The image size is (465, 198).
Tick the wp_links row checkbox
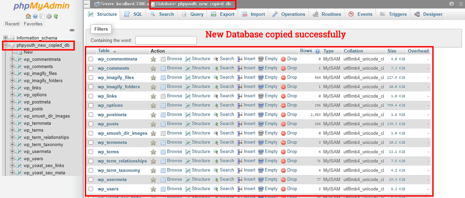91,96
